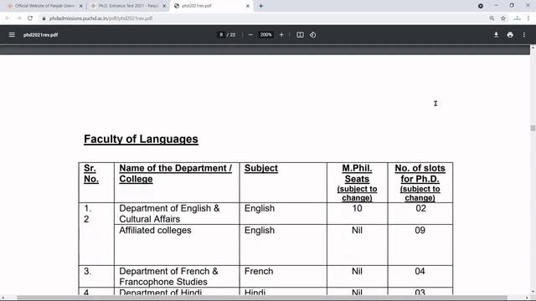This screenshot has width=536, height=301.
Task: Click the Faculty of Languages heading
Action: click(141, 140)
